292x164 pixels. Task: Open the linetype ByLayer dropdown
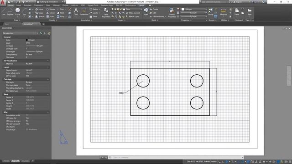coord(193,16)
